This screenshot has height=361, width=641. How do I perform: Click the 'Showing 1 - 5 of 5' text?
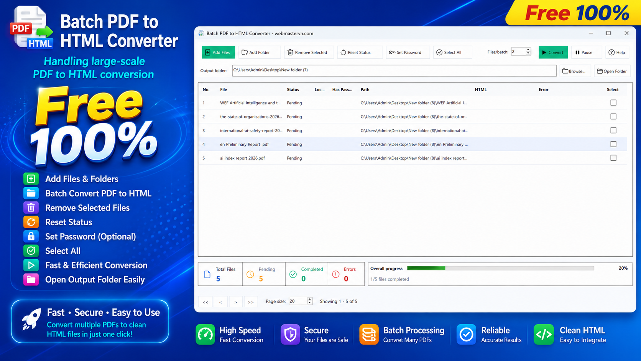pyautogui.click(x=339, y=301)
